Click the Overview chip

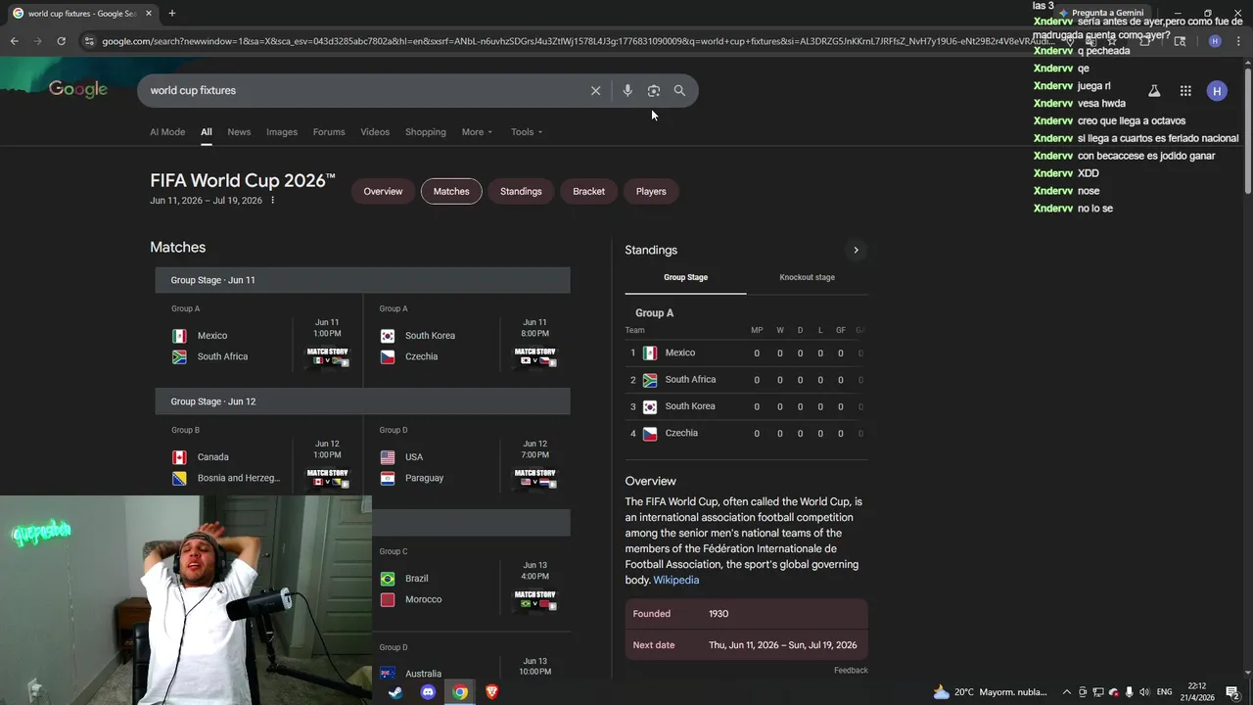coord(383,191)
